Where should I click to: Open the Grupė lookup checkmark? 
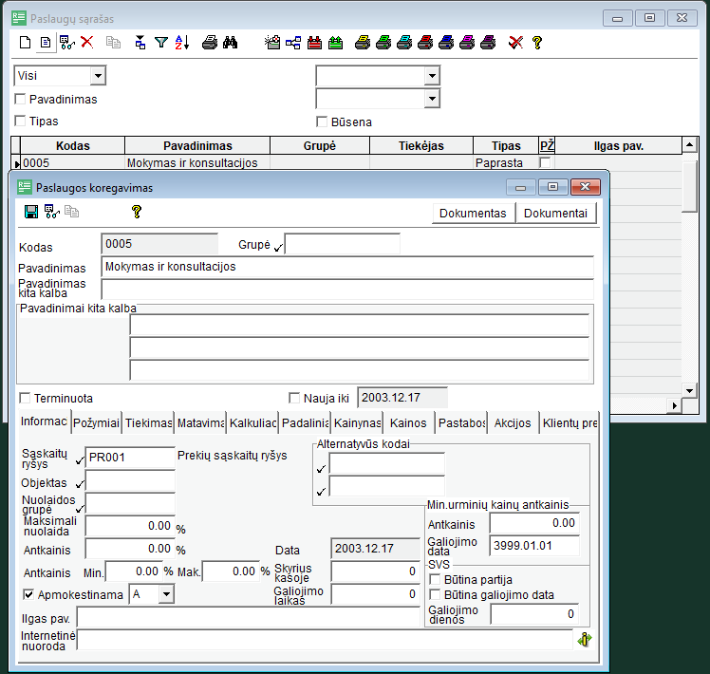click(x=278, y=248)
